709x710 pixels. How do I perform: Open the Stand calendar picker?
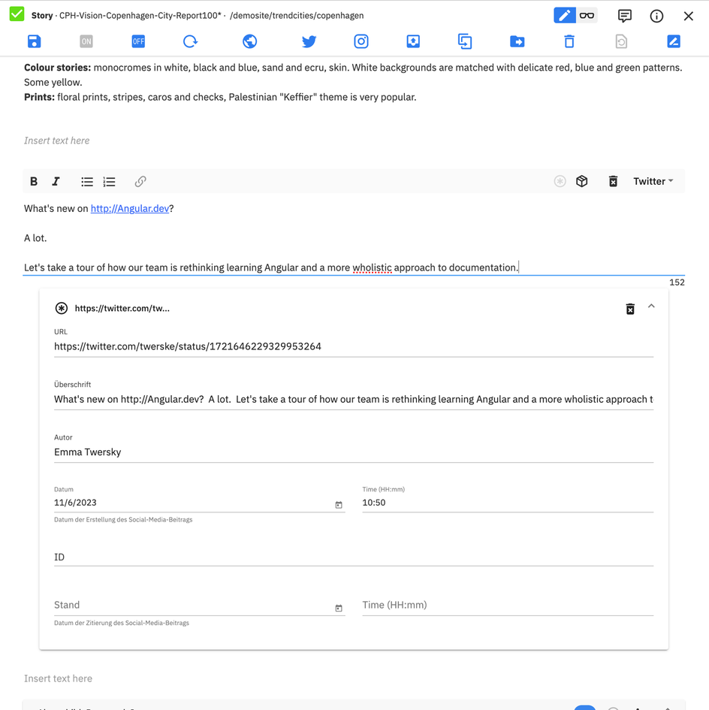[339, 608]
